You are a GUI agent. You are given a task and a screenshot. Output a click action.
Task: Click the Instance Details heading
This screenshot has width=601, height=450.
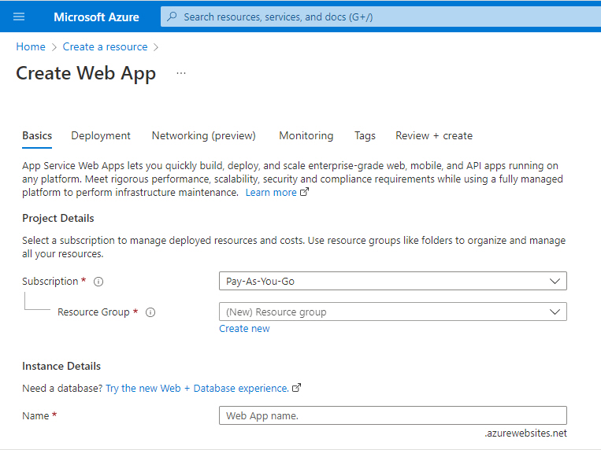pos(61,366)
